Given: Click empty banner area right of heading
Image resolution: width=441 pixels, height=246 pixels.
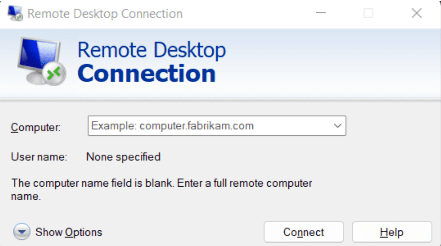Looking at the screenshot, I should 327,62.
